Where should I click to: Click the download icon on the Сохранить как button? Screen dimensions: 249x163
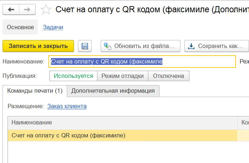click(191, 46)
